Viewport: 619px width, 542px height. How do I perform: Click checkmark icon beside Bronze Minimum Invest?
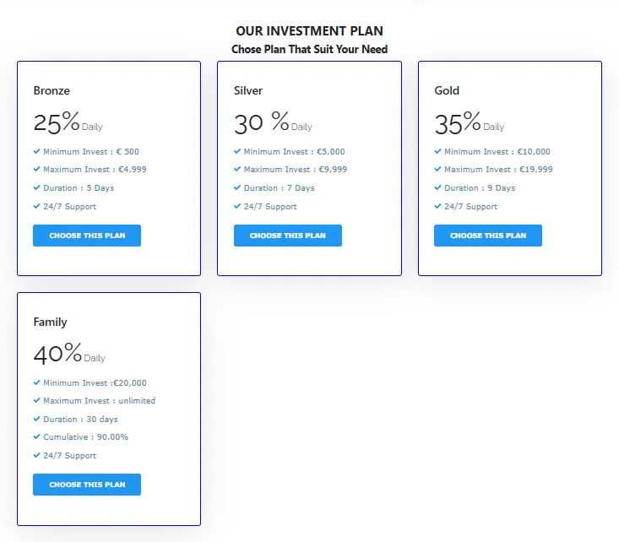(37, 152)
